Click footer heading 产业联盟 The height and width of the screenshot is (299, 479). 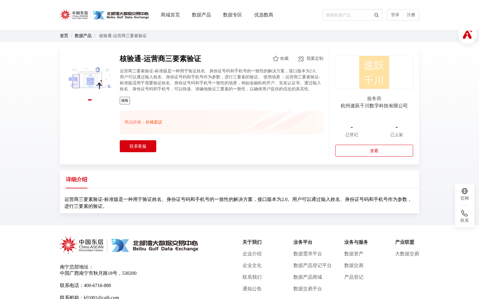click(x=405, y=242)
